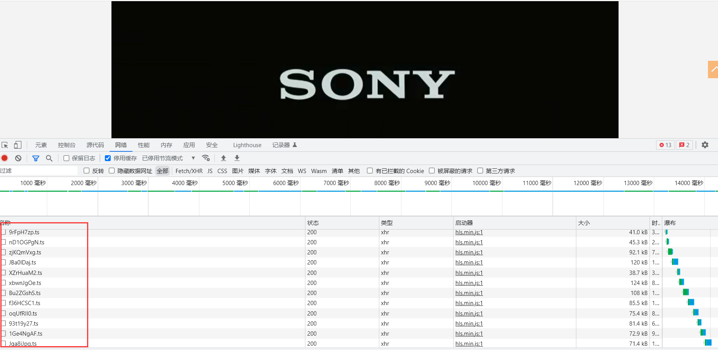
Task: Select request nD1OGPgN.ts
Action: coord(27,242)
